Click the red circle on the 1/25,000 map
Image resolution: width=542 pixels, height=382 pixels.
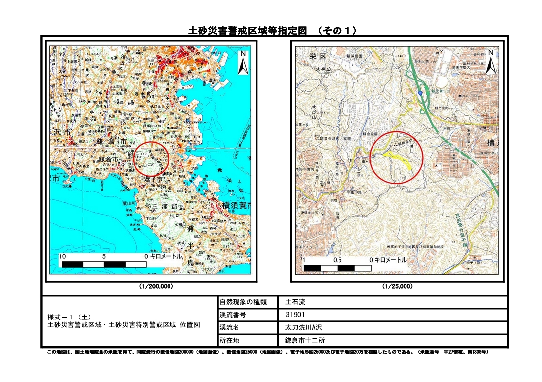(397, 158)
